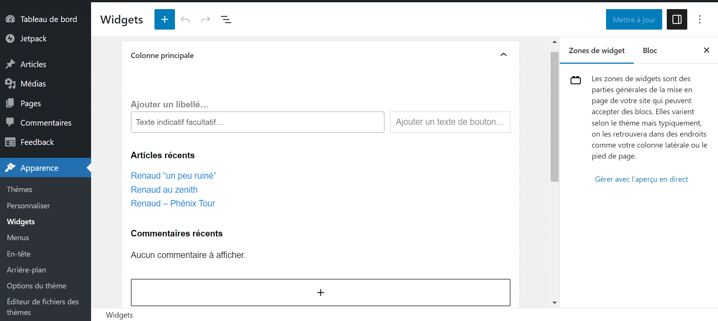Switch to the Bloc tab
The height and width of the screenshot is (321, 718).
tap(650, 50)
